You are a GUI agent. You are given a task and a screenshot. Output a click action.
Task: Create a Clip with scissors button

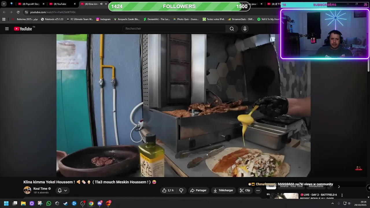(x=245, y=190)
